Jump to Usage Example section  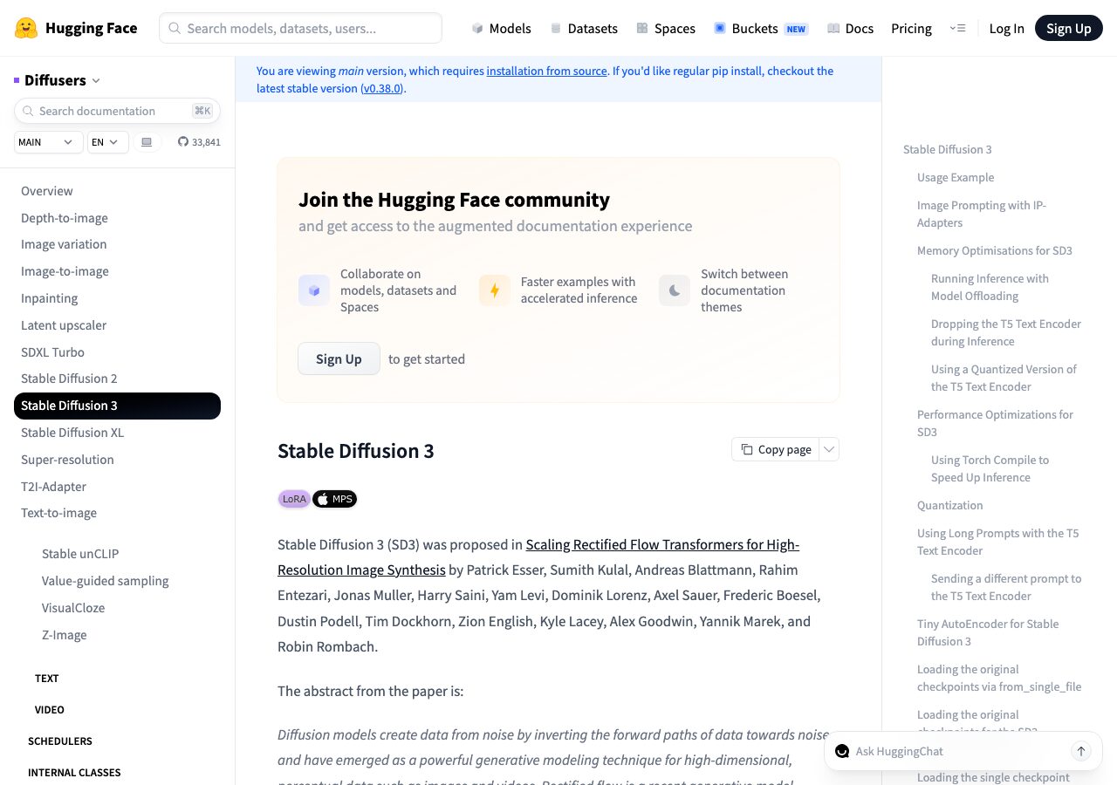(x=956, y=177)
